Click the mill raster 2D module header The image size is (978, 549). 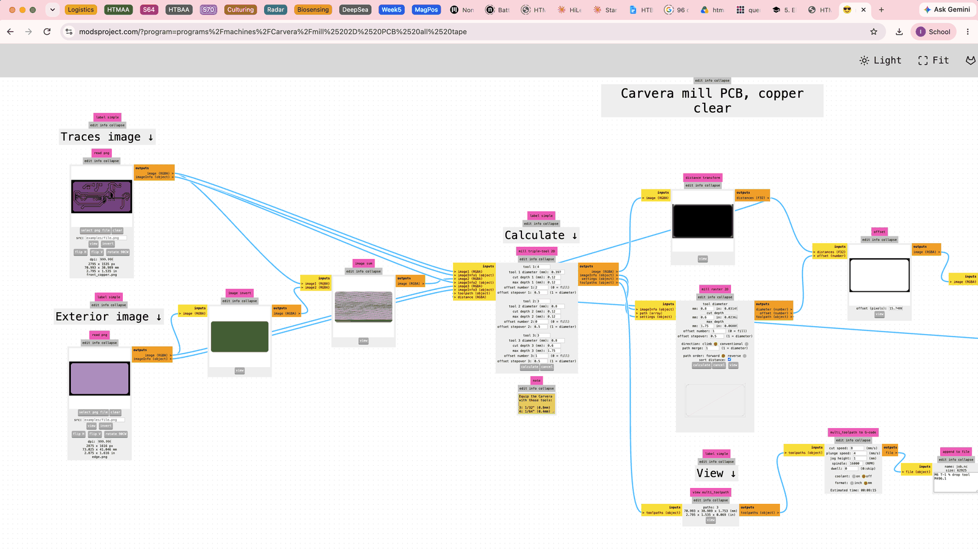715,289
